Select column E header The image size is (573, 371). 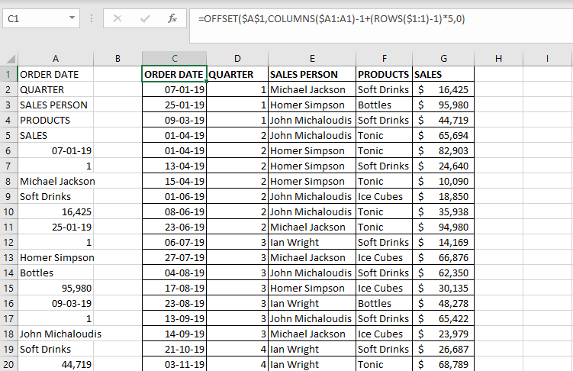312,59
